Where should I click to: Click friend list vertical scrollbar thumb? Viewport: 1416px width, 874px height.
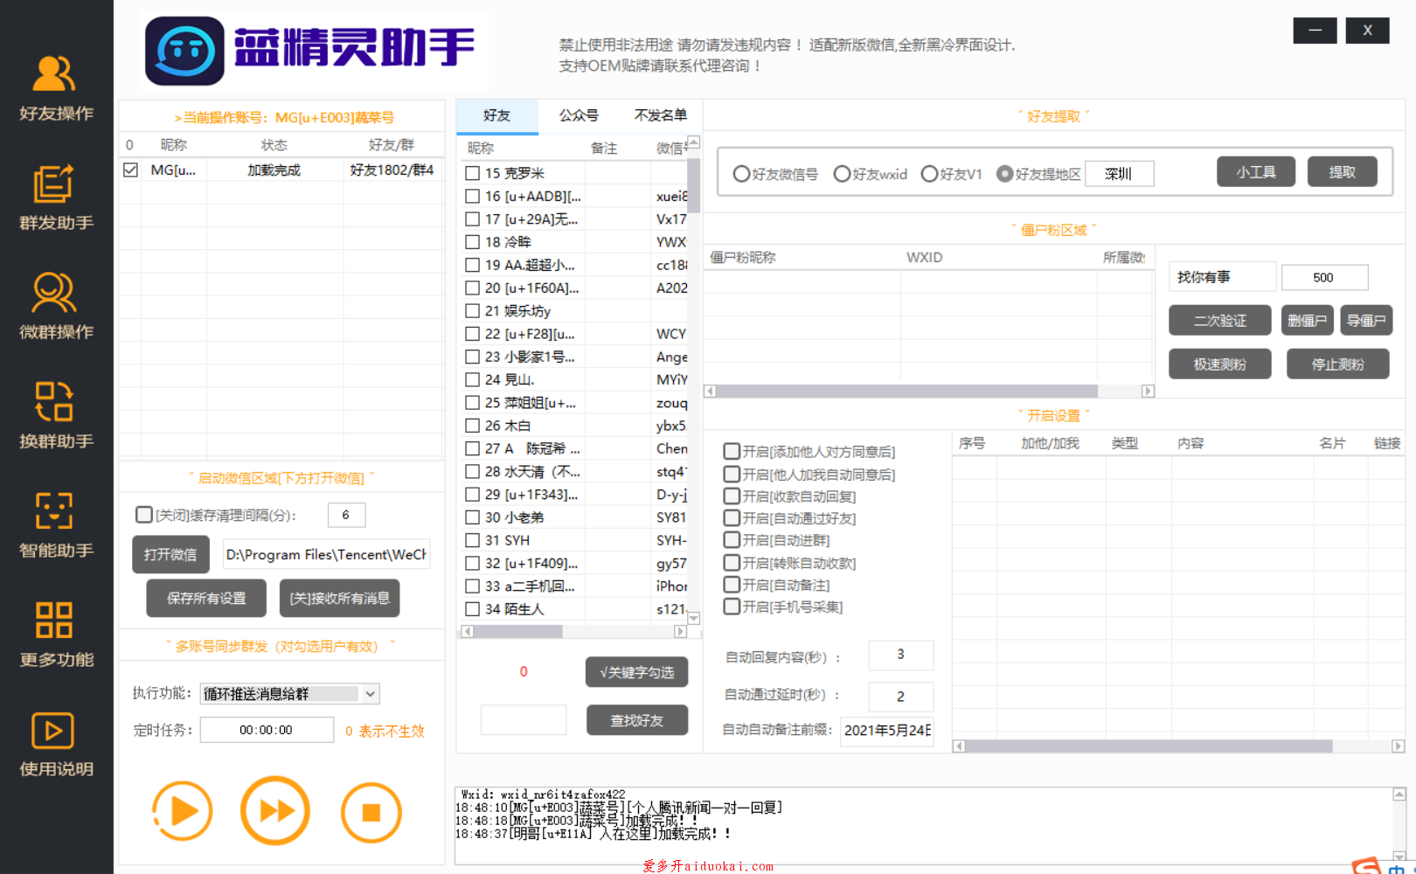694,184
